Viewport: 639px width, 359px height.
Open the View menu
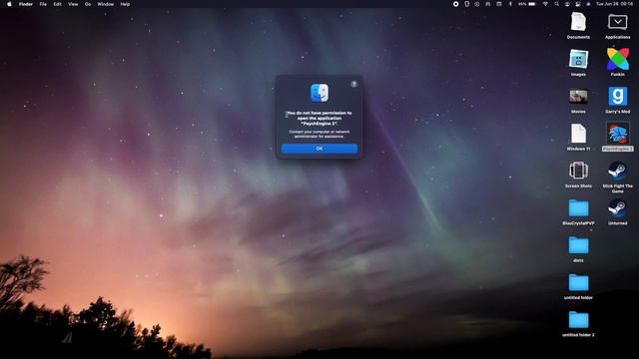[x=73, y=4]
